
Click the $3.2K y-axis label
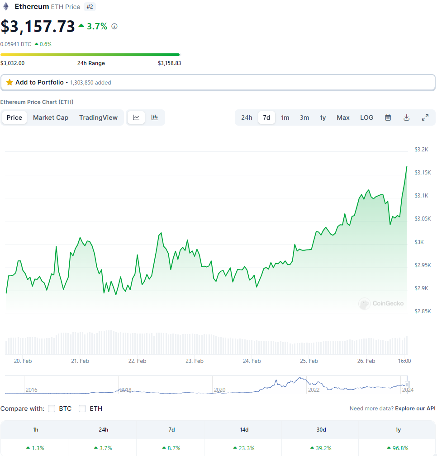pos(421,150)
